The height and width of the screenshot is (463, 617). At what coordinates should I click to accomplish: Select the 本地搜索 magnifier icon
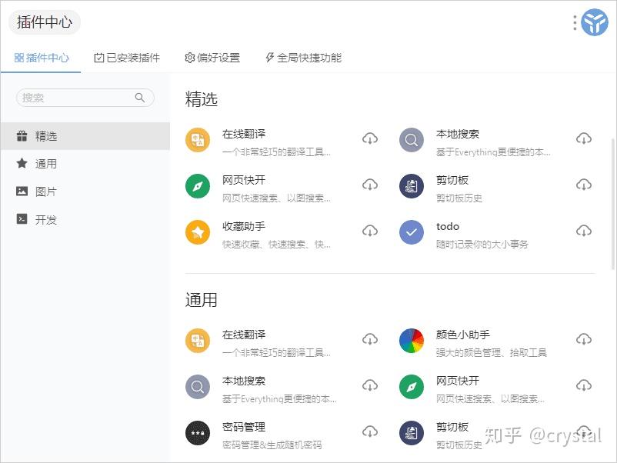(x=412, y=140)
